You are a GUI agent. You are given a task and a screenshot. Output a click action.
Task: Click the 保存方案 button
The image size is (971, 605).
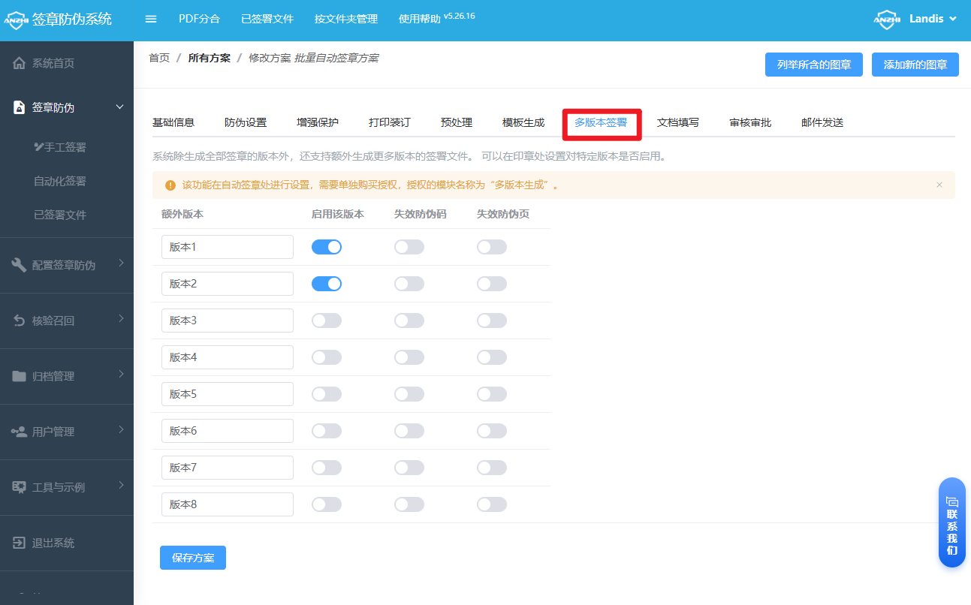coord(192,557)
